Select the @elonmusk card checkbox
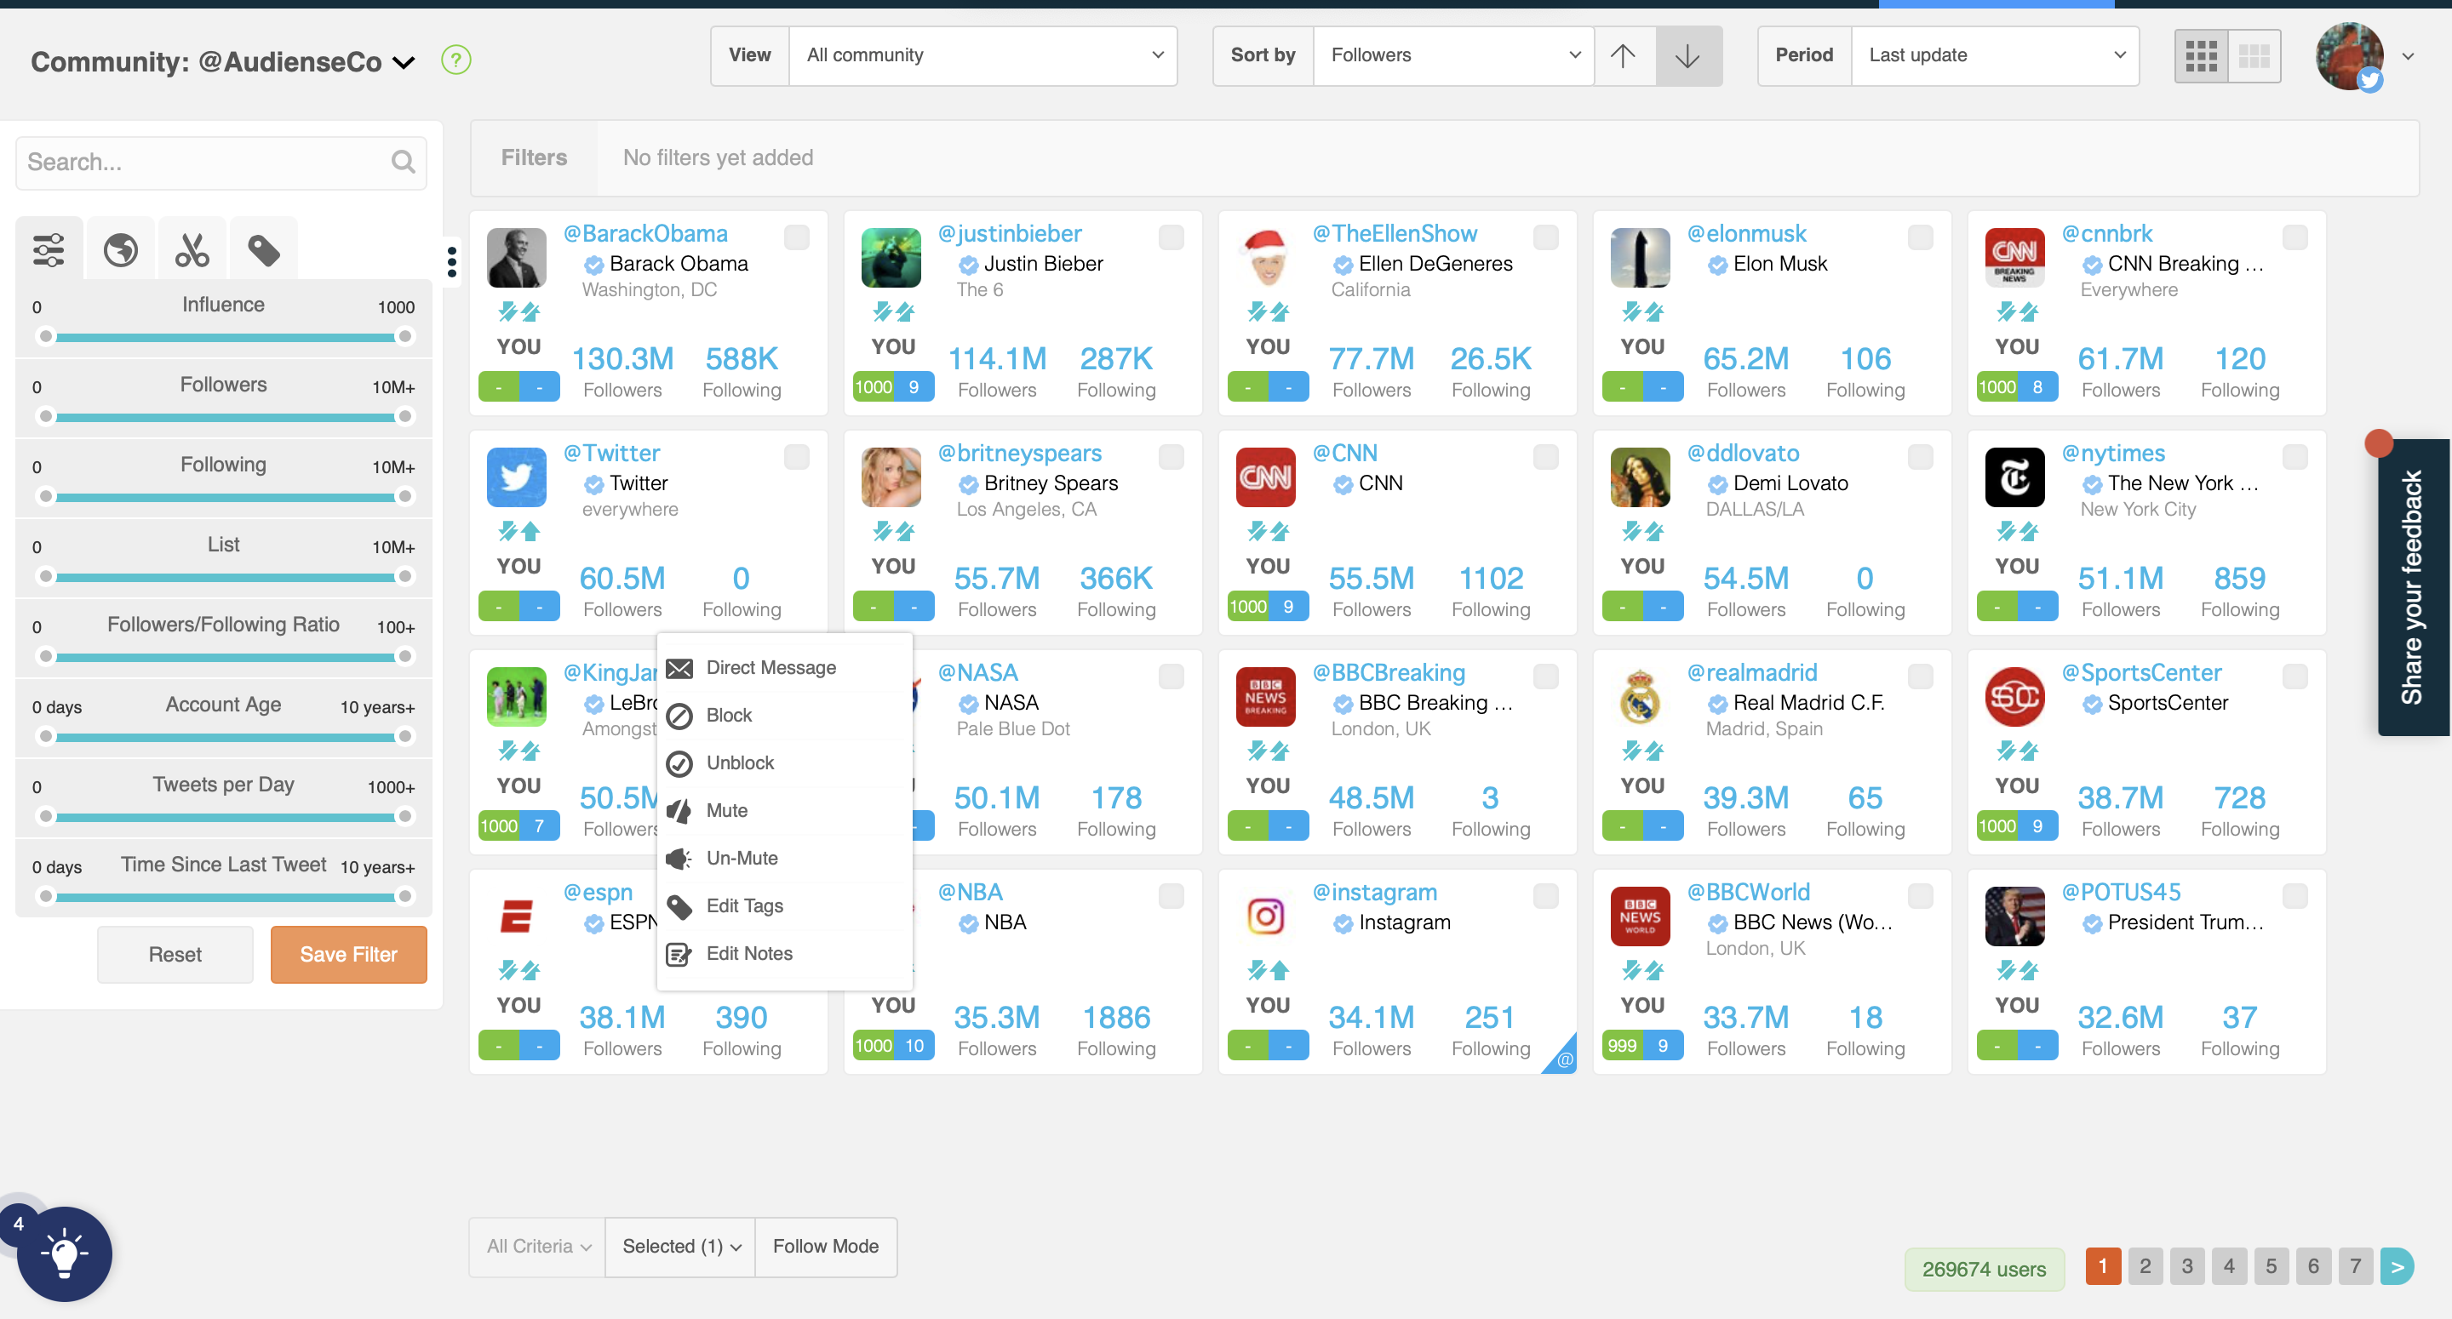 1920,237
